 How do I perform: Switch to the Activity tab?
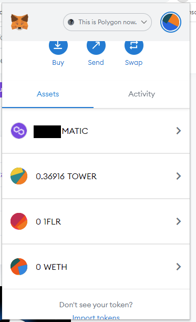[141, 94]
